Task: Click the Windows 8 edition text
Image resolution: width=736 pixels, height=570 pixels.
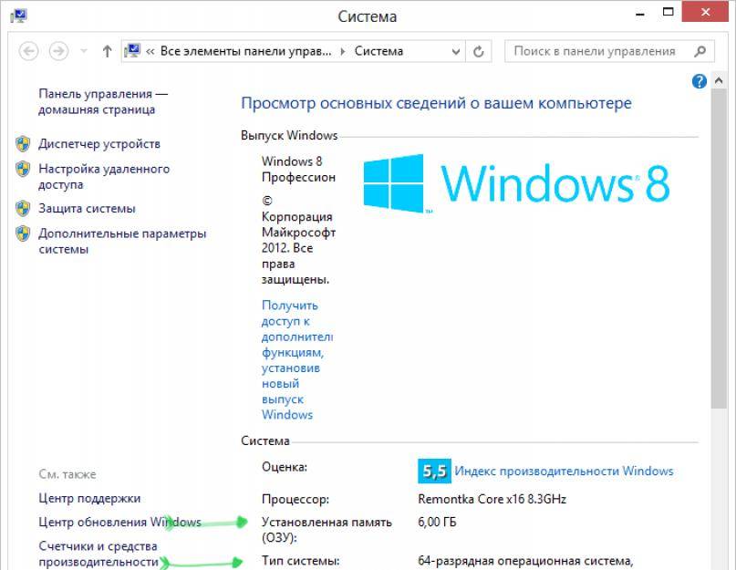Action: [298, 169]
